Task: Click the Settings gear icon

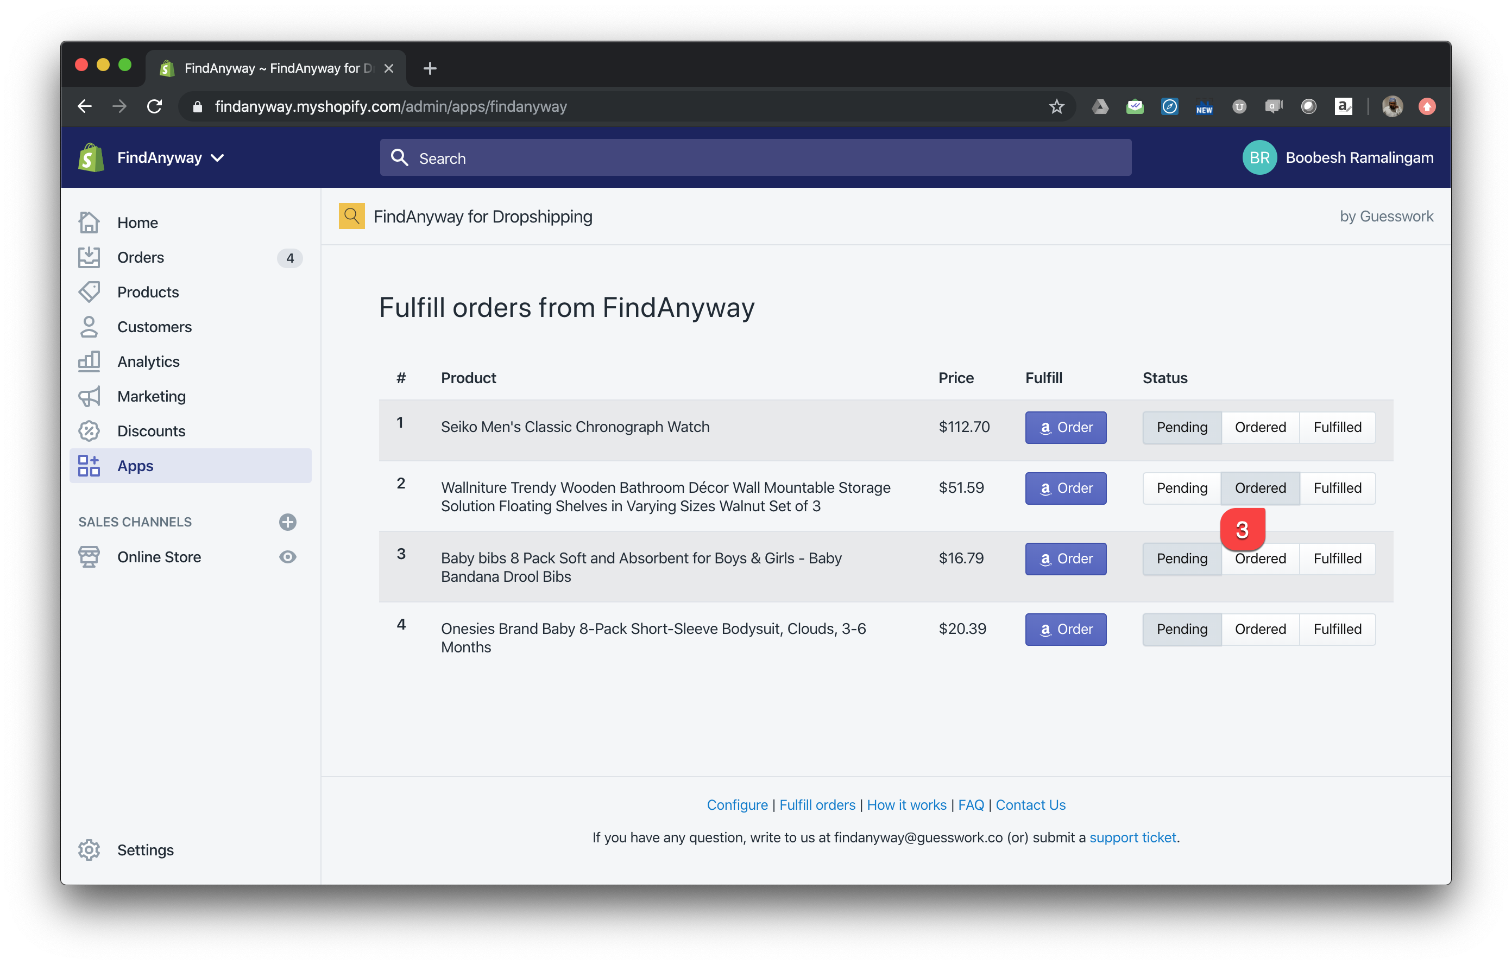Action: (x=89, y=849)
